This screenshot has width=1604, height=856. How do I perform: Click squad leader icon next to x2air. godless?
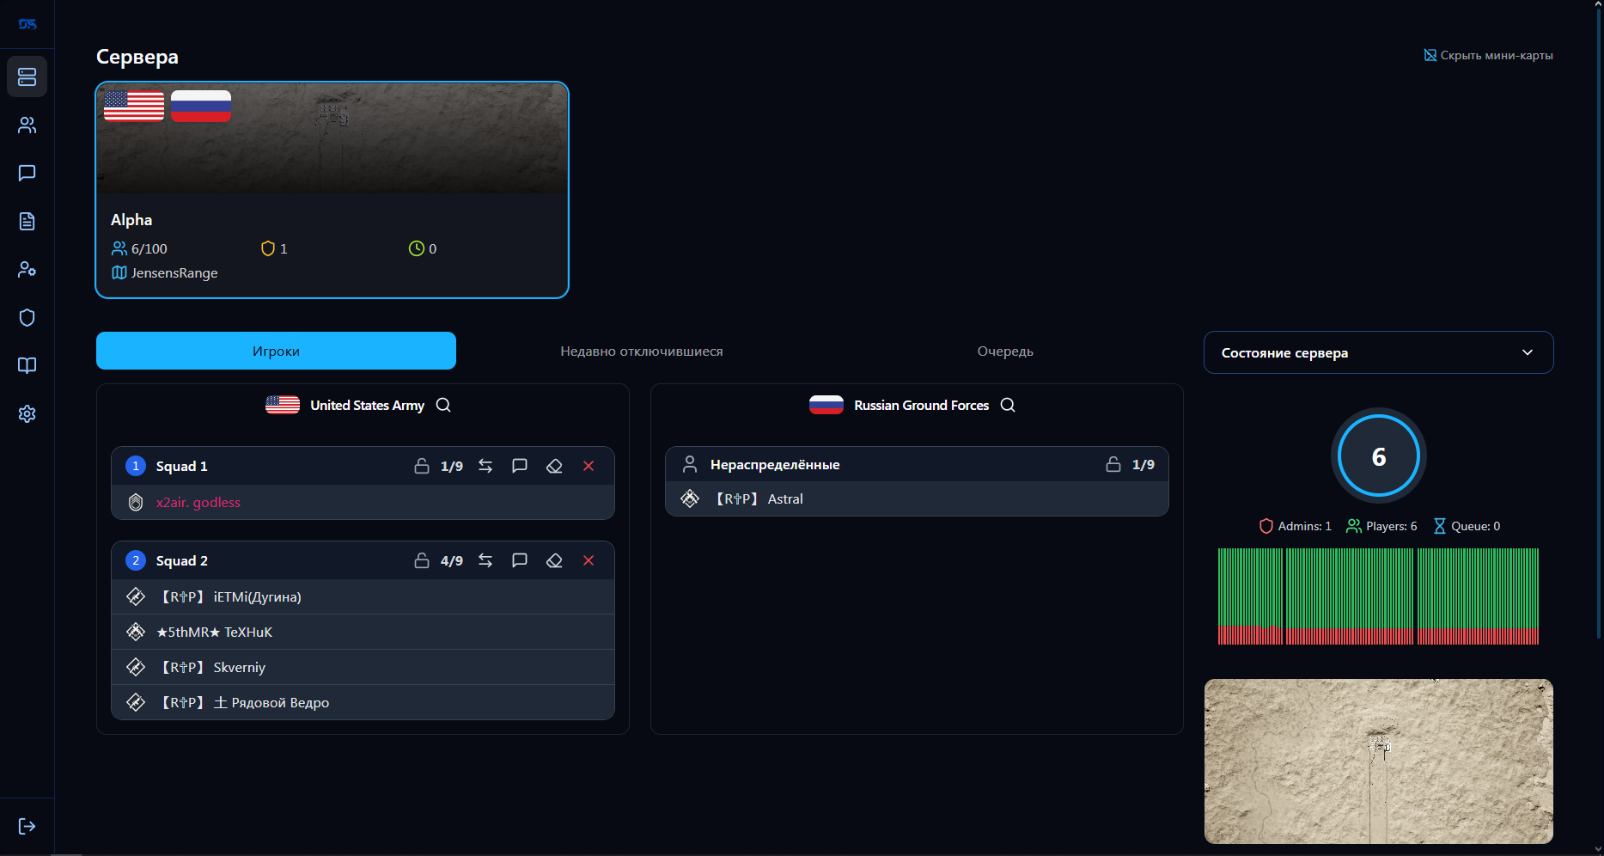point(136,502)
